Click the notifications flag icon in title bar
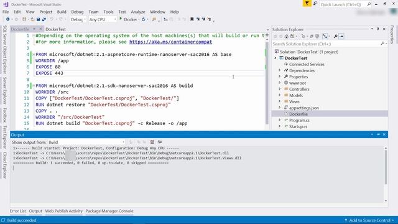 [307, 4]
